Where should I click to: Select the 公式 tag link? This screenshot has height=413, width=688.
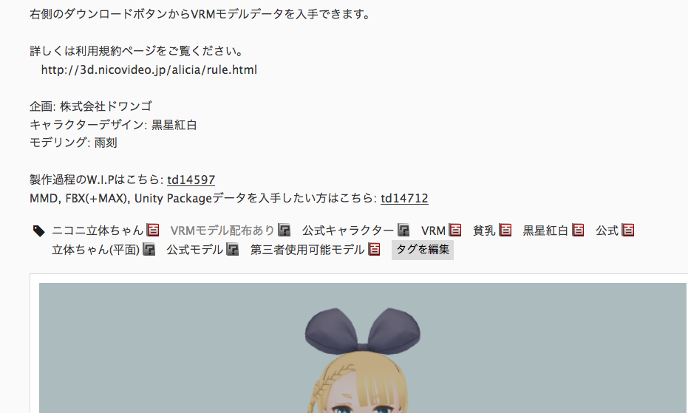coord(607,231)
